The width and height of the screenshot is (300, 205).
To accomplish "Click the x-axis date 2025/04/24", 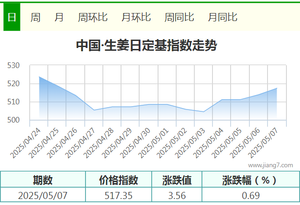I will 26,143.
